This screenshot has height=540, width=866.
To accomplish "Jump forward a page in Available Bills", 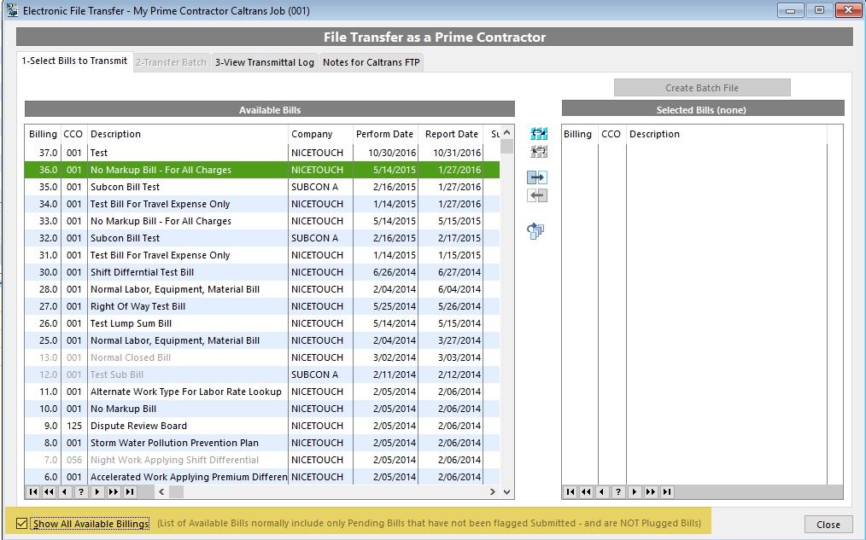I will [114, 492].
